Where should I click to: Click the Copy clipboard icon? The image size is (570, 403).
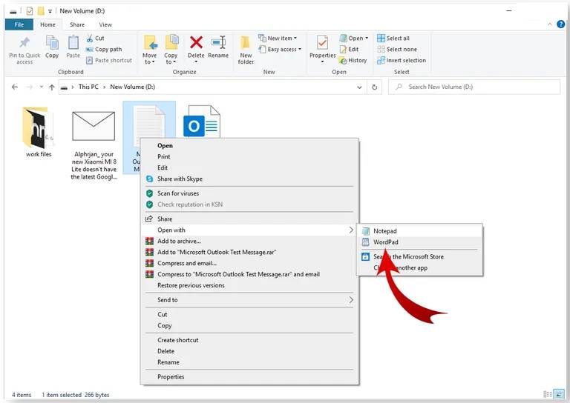(52, 43)
